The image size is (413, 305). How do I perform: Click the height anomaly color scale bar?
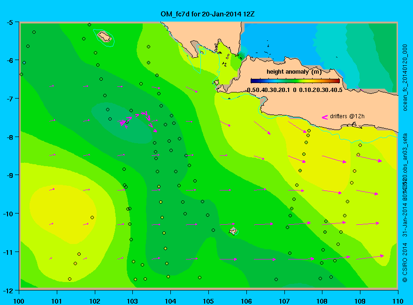(x=295, y=81)
